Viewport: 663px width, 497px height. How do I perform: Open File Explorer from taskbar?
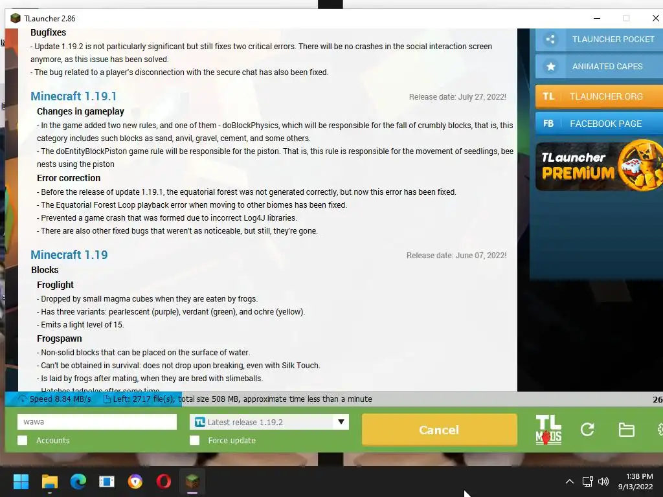(x=49, y=481)
